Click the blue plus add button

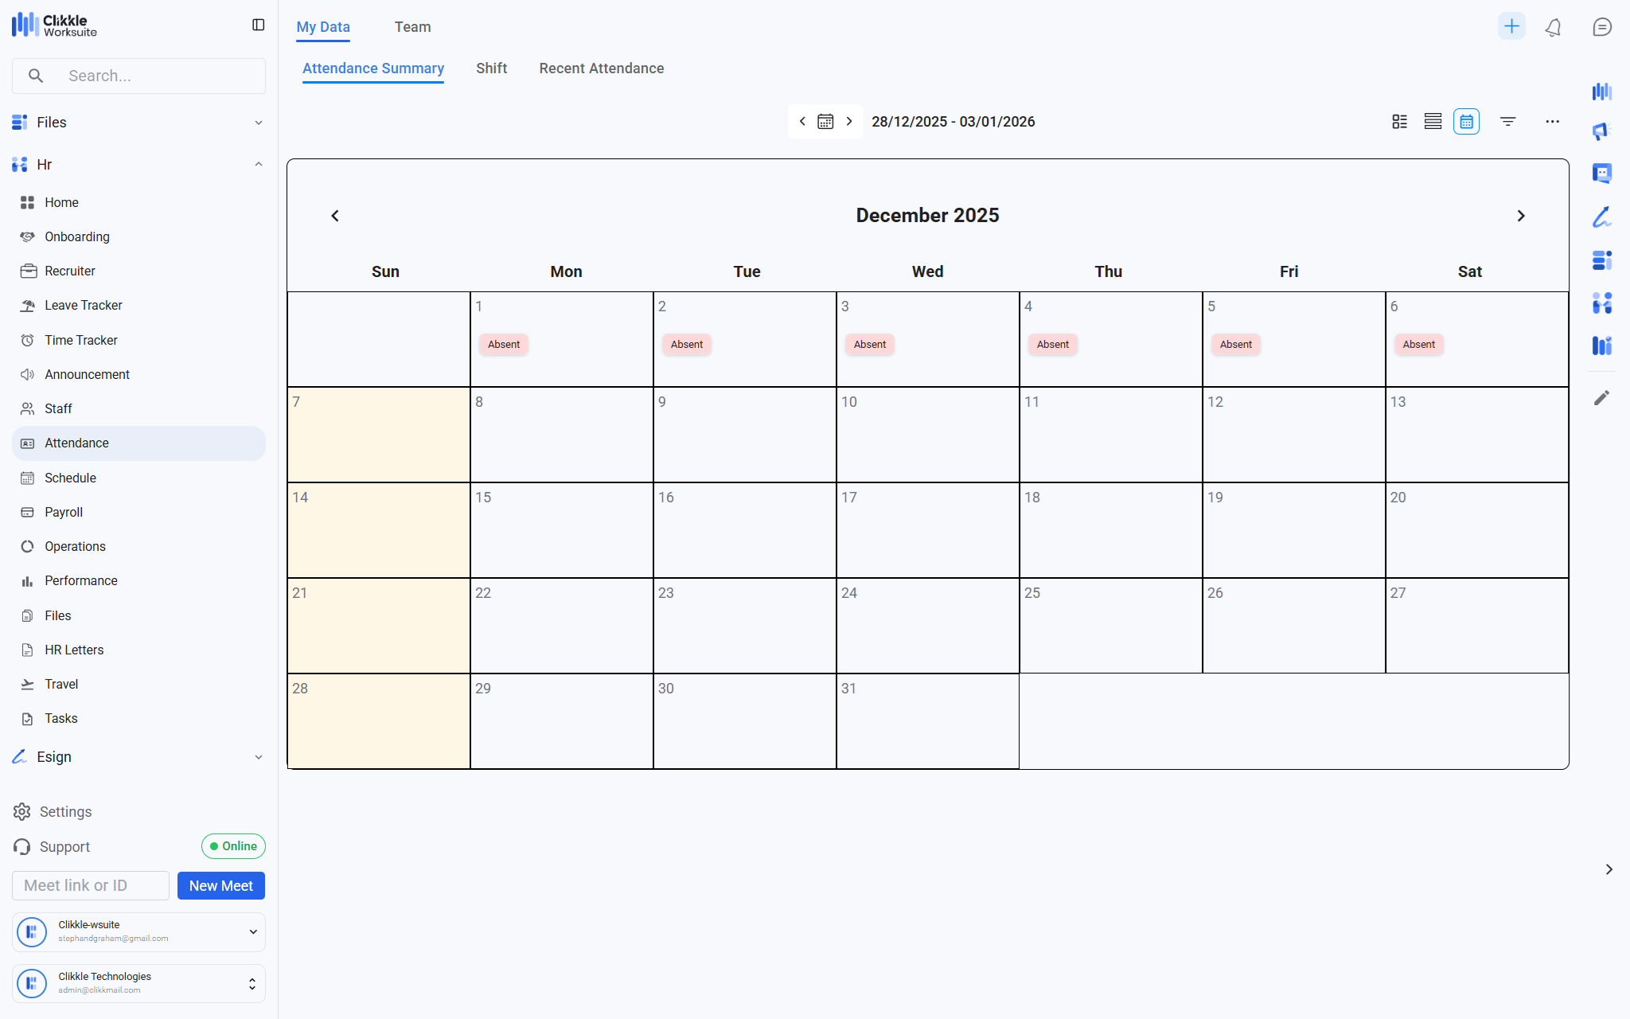point(1511,26)
